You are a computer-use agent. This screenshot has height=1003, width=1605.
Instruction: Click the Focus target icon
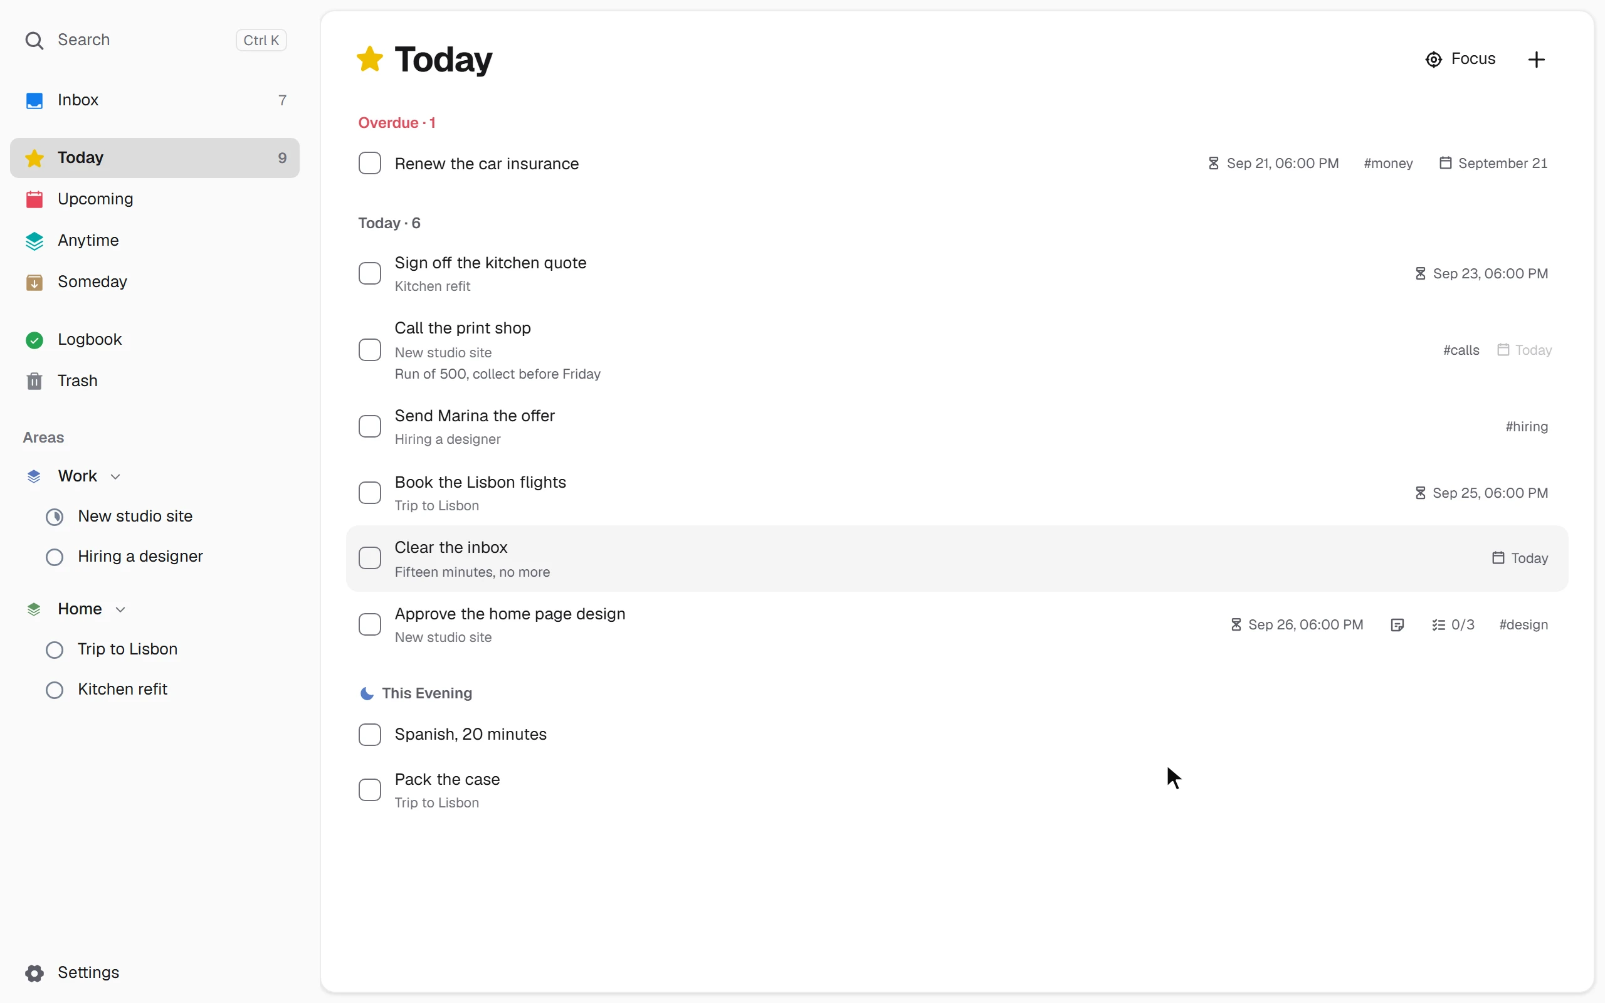point(1433,60)
